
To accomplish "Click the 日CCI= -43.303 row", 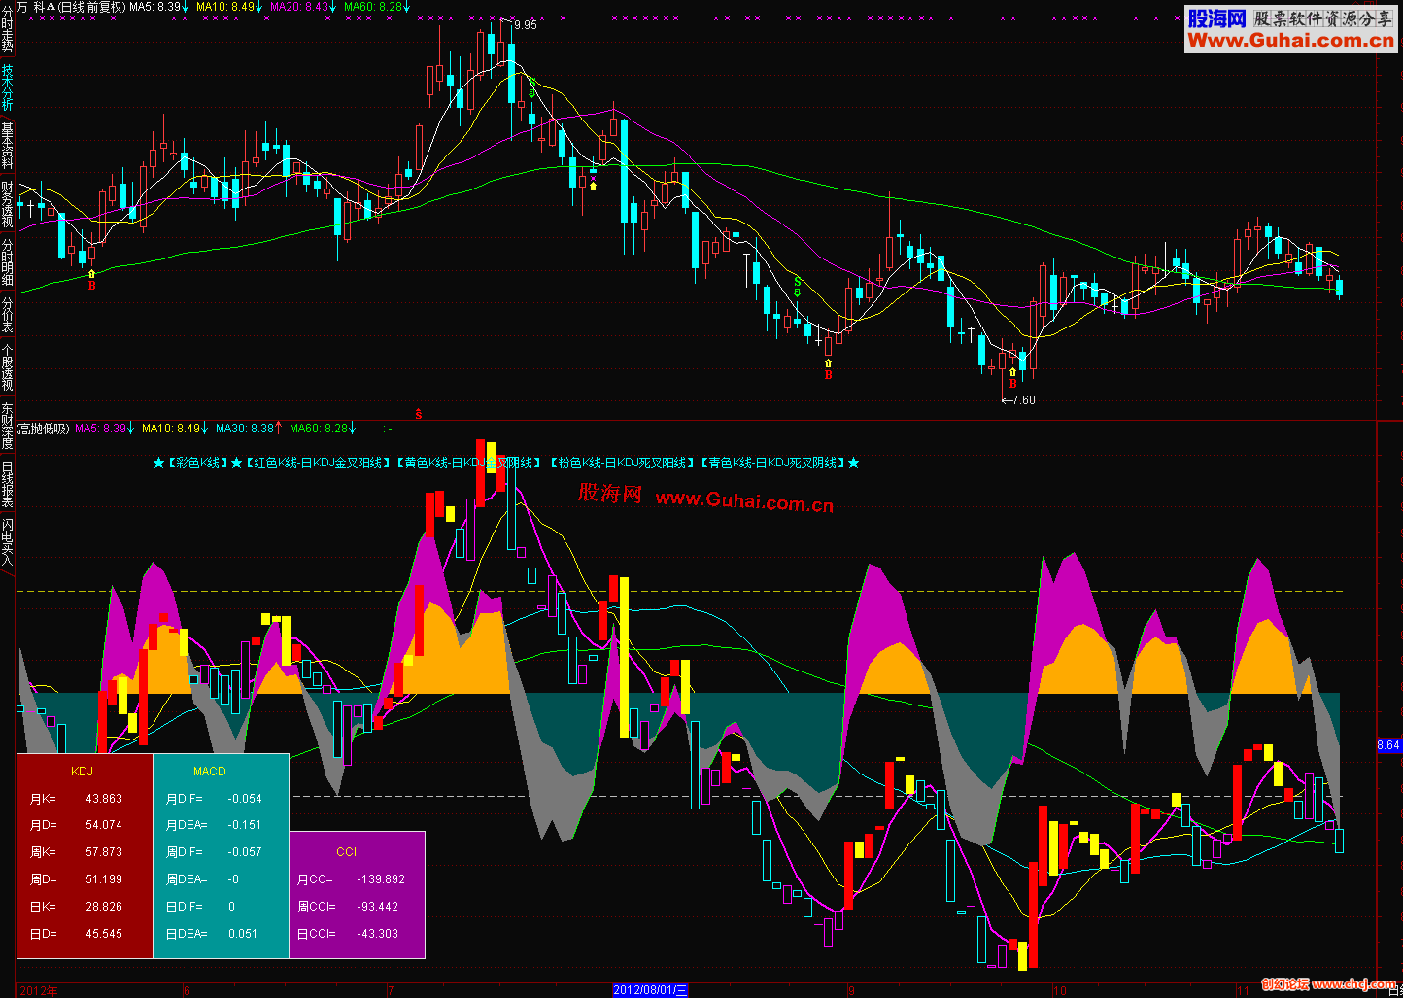I will point(348,934).
